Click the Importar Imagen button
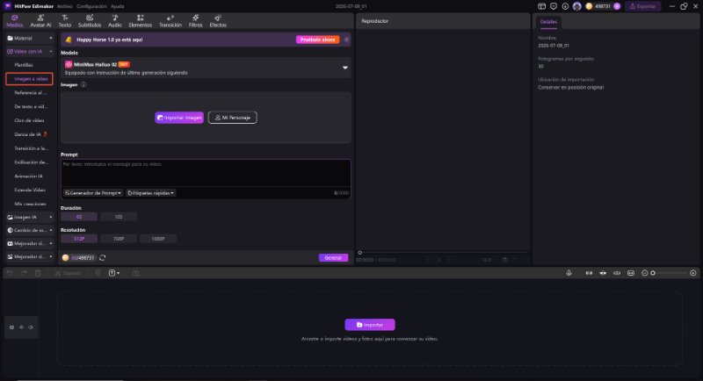 [x=179, y=118]
